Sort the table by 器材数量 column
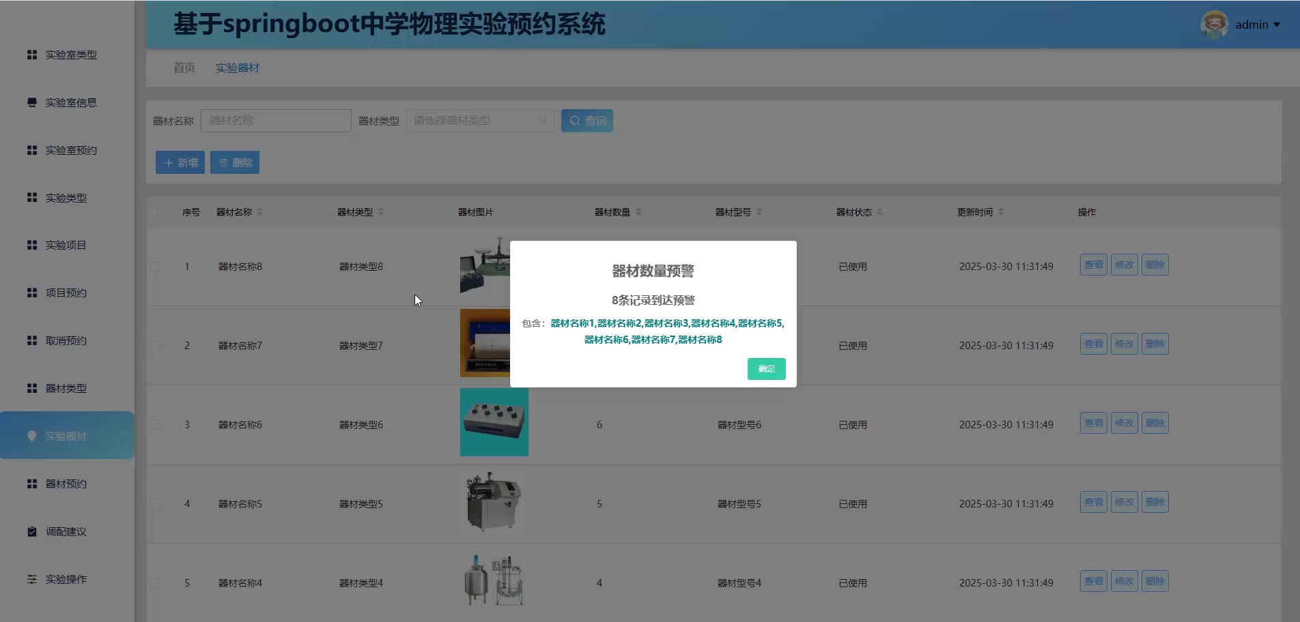The image size is (1300, 622). pyautogui.click(x=638, y=212)
